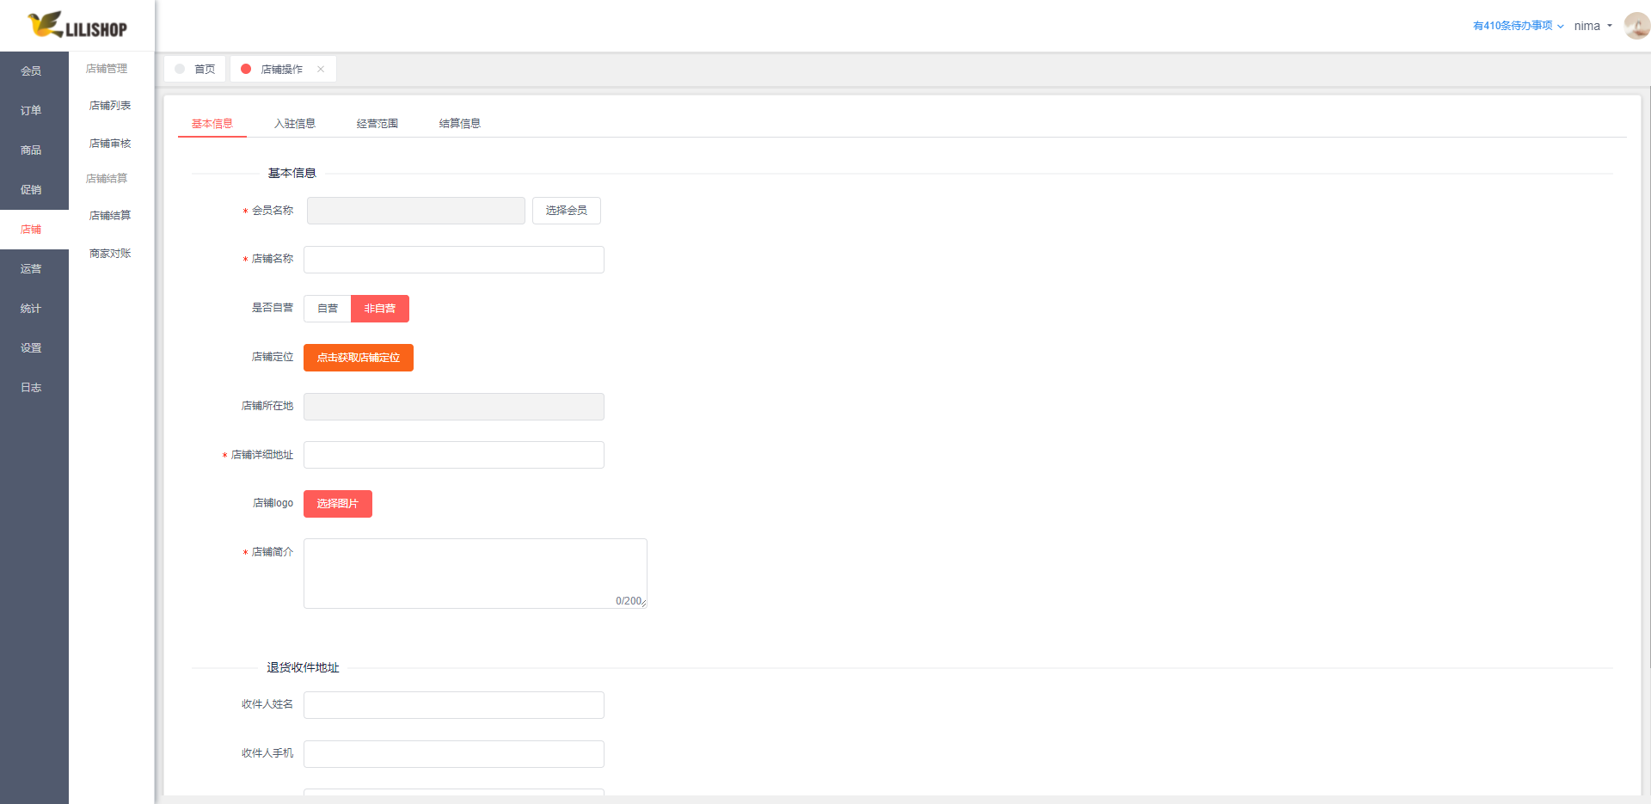Open the nima account dropdown
This screenshot has width=1651, height=804.
point(1593,26)
